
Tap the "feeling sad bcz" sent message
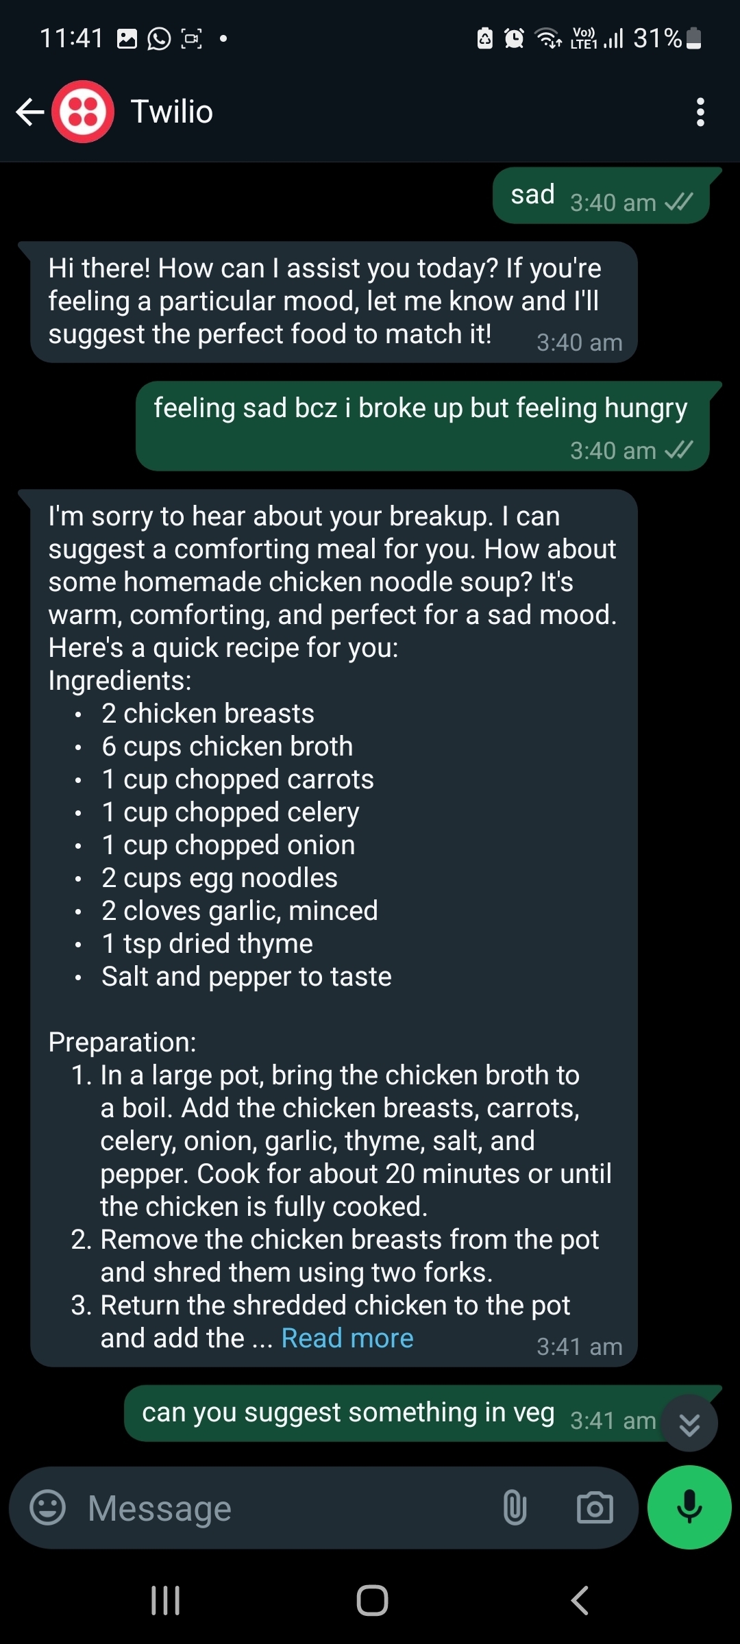click(421, 425)
